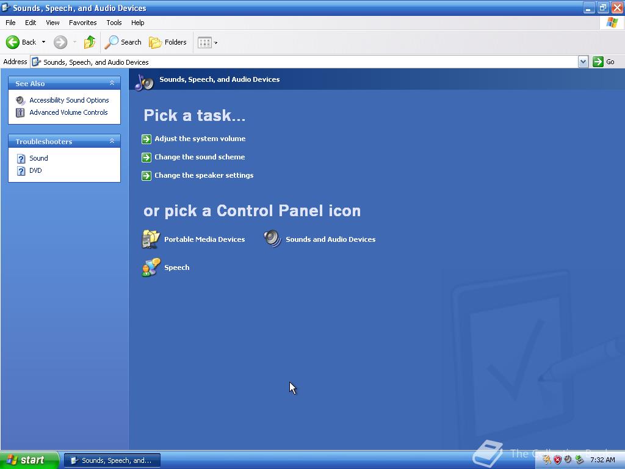Select Change the sound scheme task
The width and height of the screenshot is (625, 469).
pyautogui.click(x=200, y=157)
